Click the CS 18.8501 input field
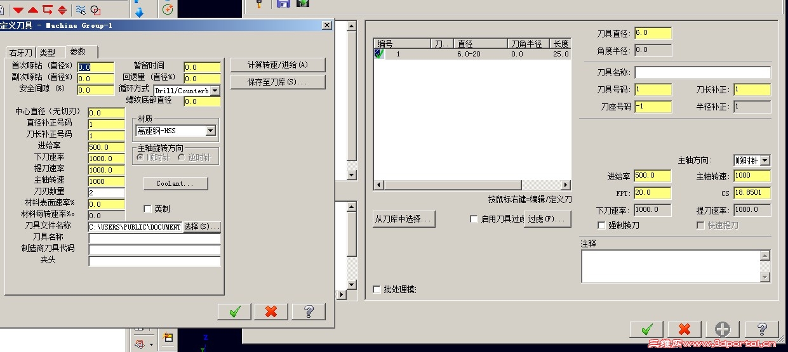 click(x=752, y=193)
